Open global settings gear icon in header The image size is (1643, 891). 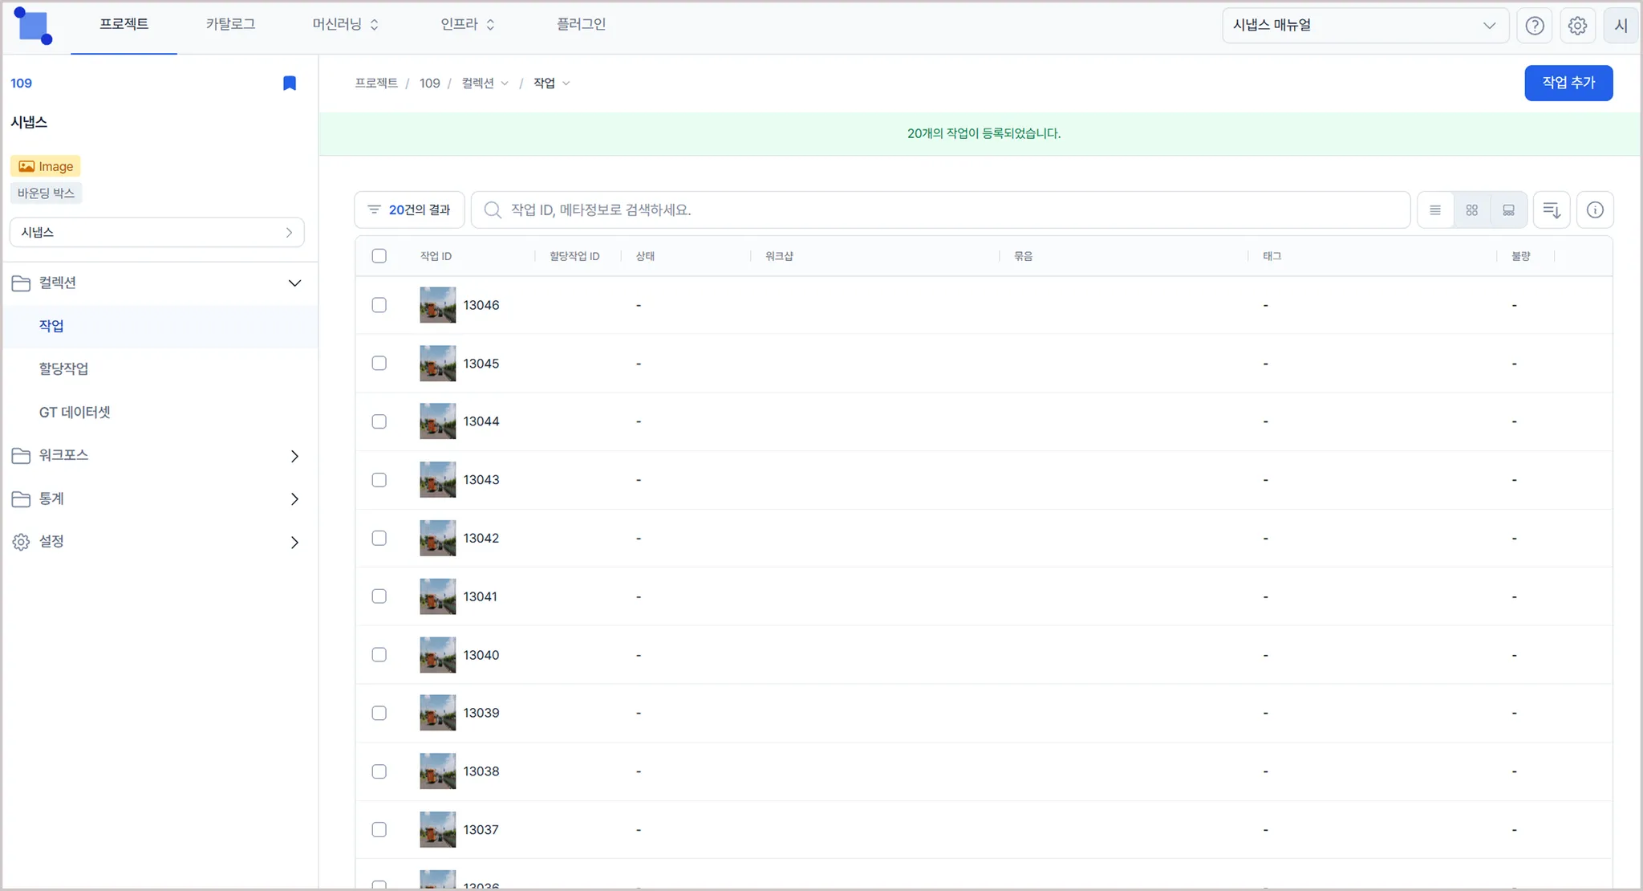(1577, 26)
